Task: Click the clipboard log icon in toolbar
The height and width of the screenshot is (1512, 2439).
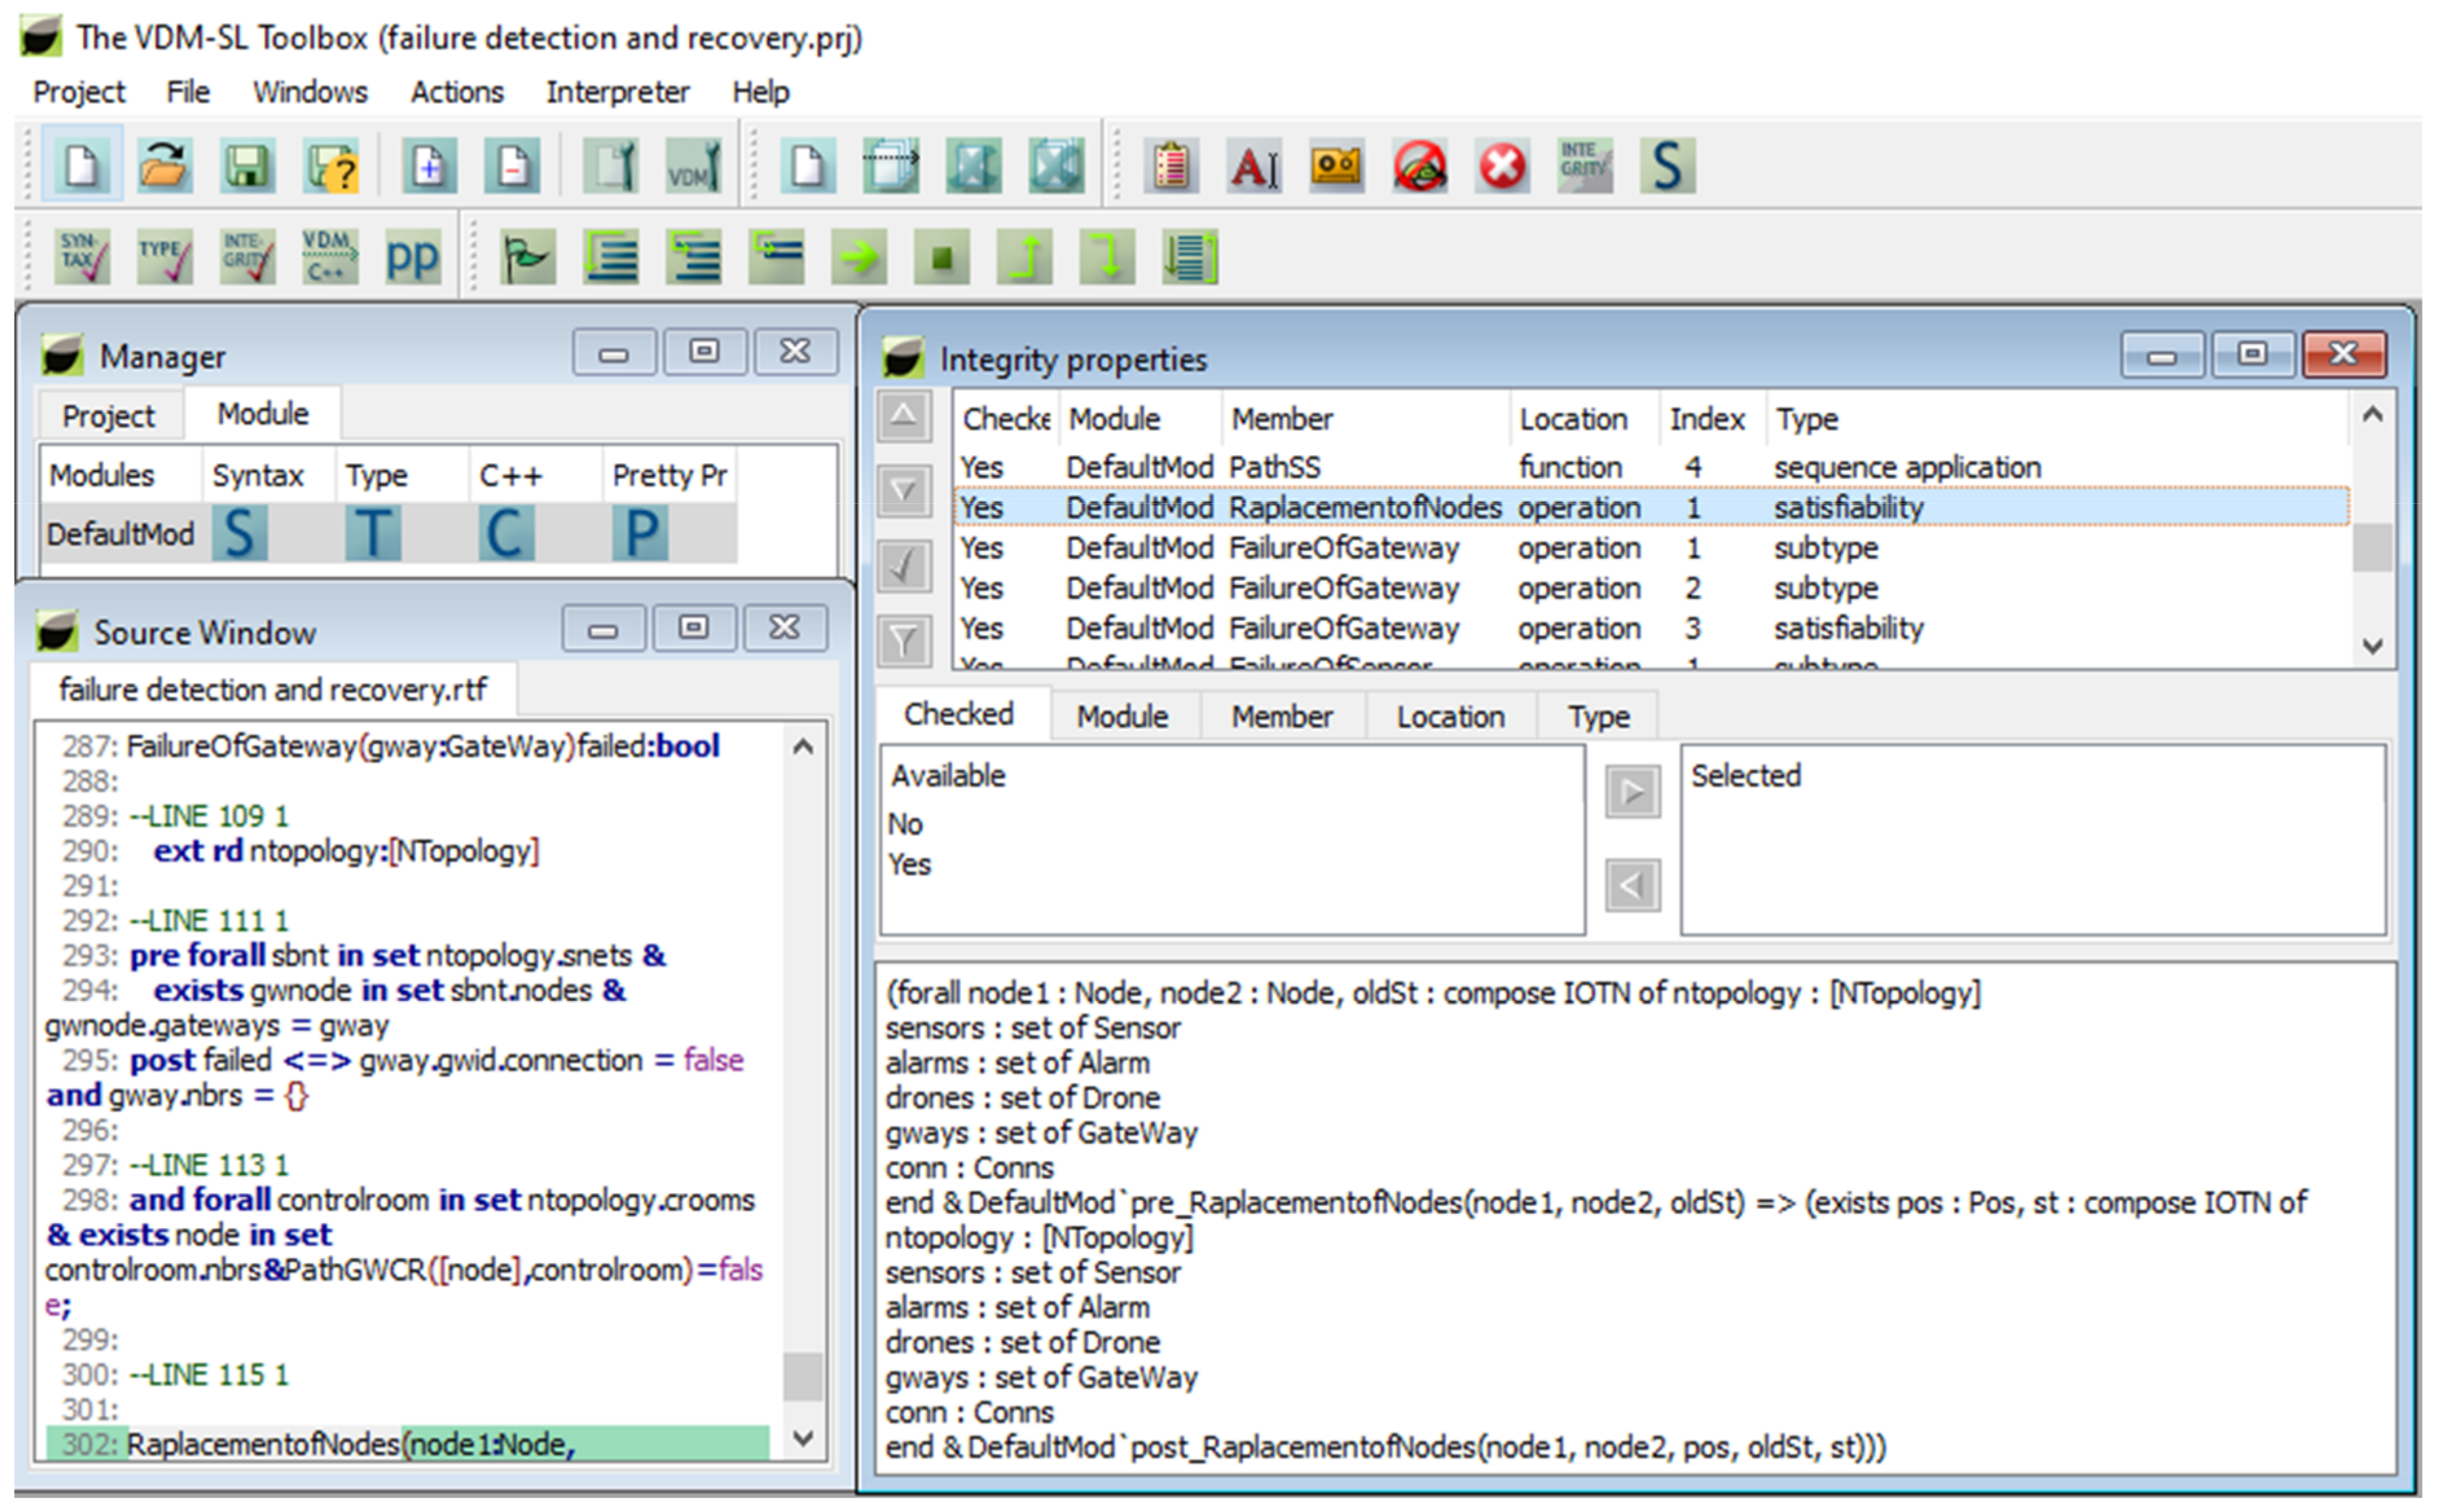Action: coord(1171,165)
